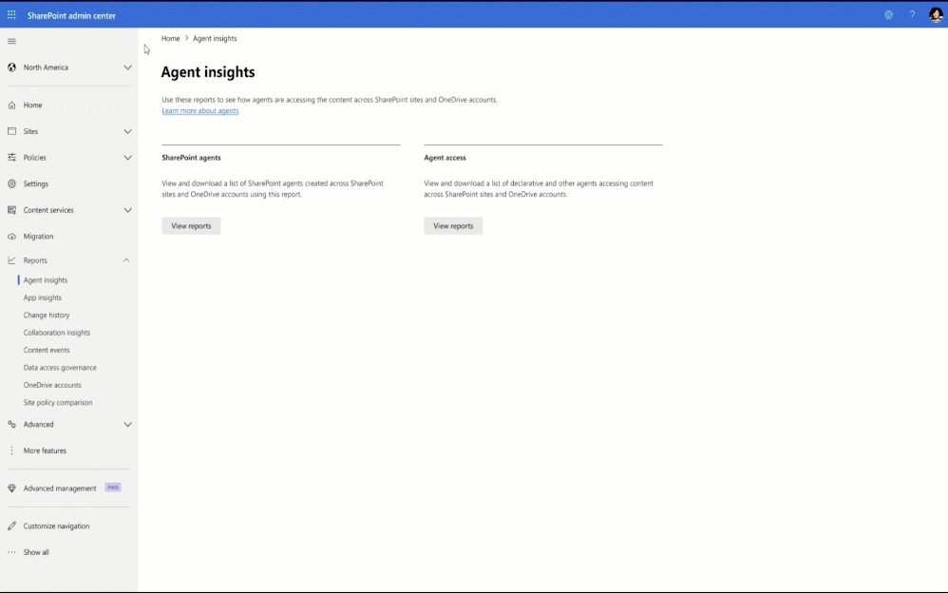The height and width of the screenshot is (593, 948).
Task: Click the Show all ellipsis icon
Action: click(x=11, y=552)
